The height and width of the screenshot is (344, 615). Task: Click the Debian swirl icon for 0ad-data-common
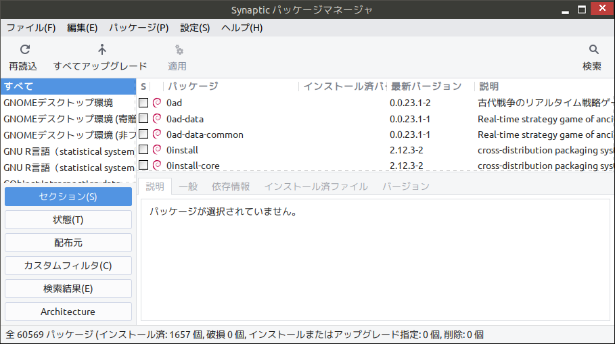157,134
